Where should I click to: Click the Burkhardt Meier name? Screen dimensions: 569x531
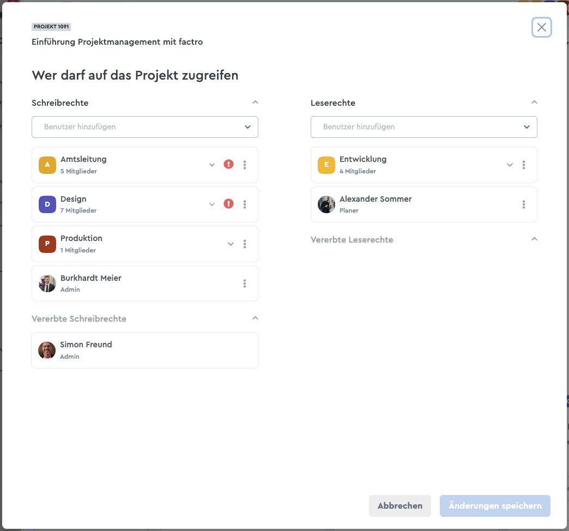click(90, 278)
